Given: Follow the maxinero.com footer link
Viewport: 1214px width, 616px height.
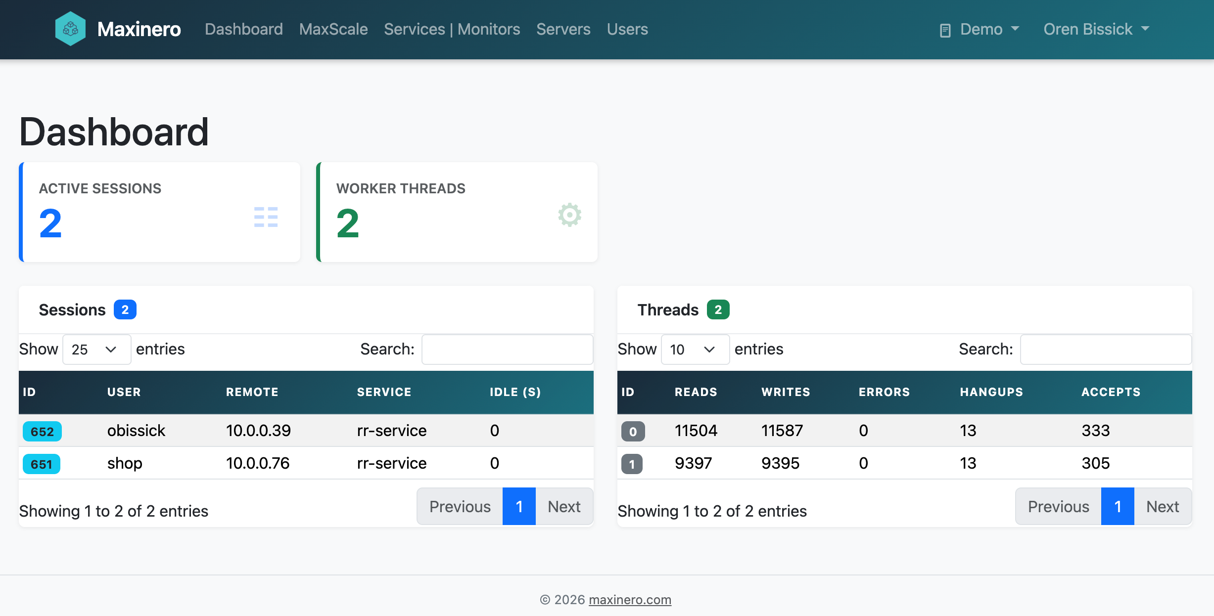Looking at the screenshot, I should [630, 600].
